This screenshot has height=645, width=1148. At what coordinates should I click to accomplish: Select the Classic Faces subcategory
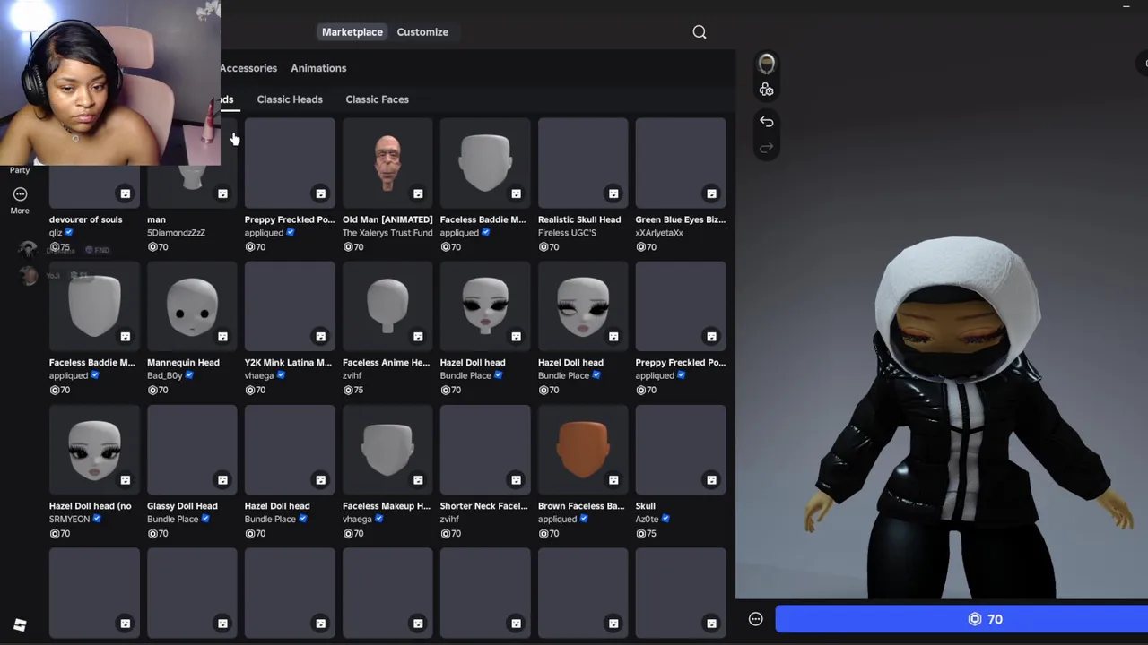(x=377, y=99)
